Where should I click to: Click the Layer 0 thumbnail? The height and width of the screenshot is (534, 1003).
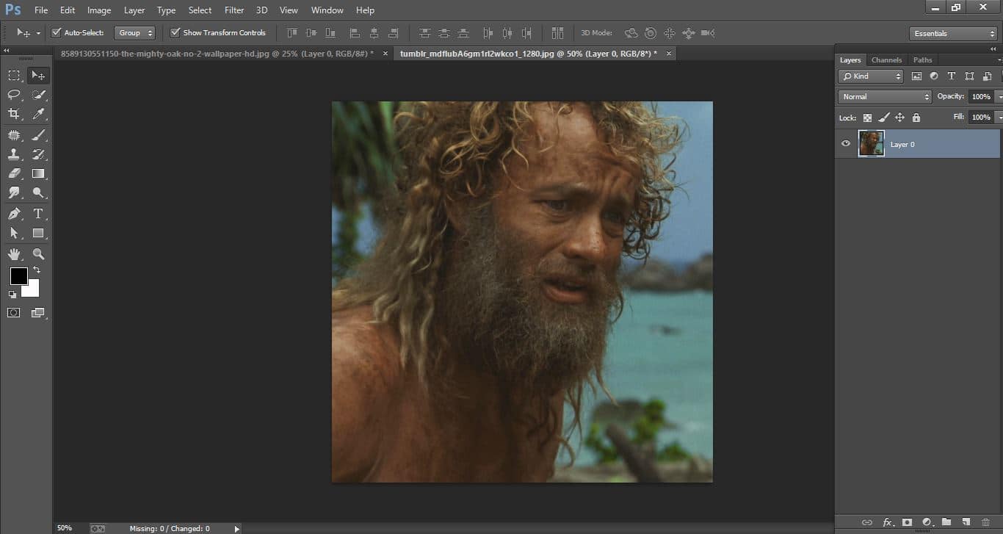871,143
